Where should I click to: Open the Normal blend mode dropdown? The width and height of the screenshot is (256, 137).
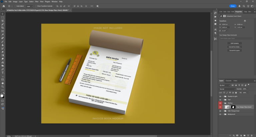227,89
